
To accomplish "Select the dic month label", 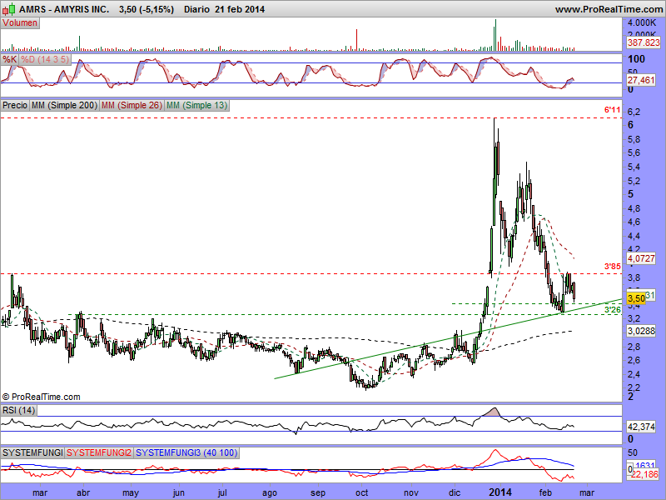I will click(455, 492).
